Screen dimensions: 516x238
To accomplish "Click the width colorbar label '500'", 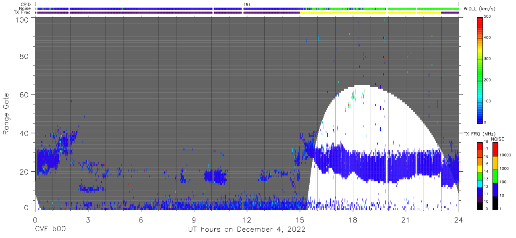I will pyautogui.click(x=488, y=17).
